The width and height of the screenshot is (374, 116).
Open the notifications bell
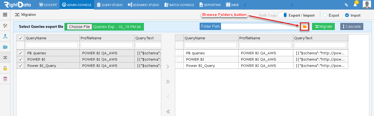pyautogui.click(x=355, y=4)
